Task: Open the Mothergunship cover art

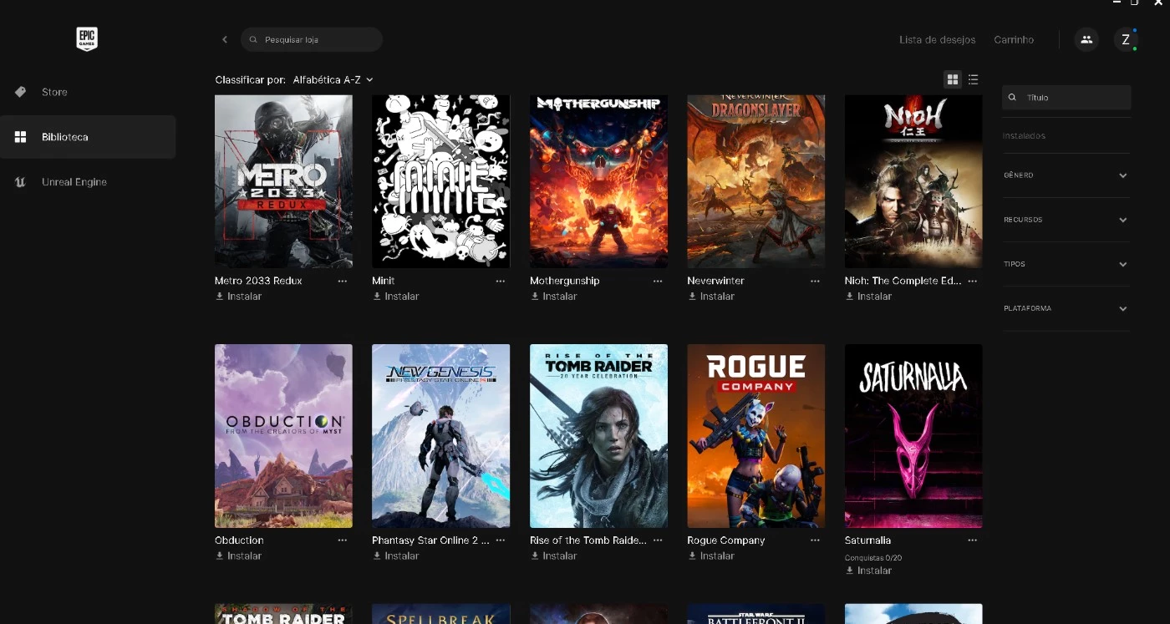Action: point(598,181)
